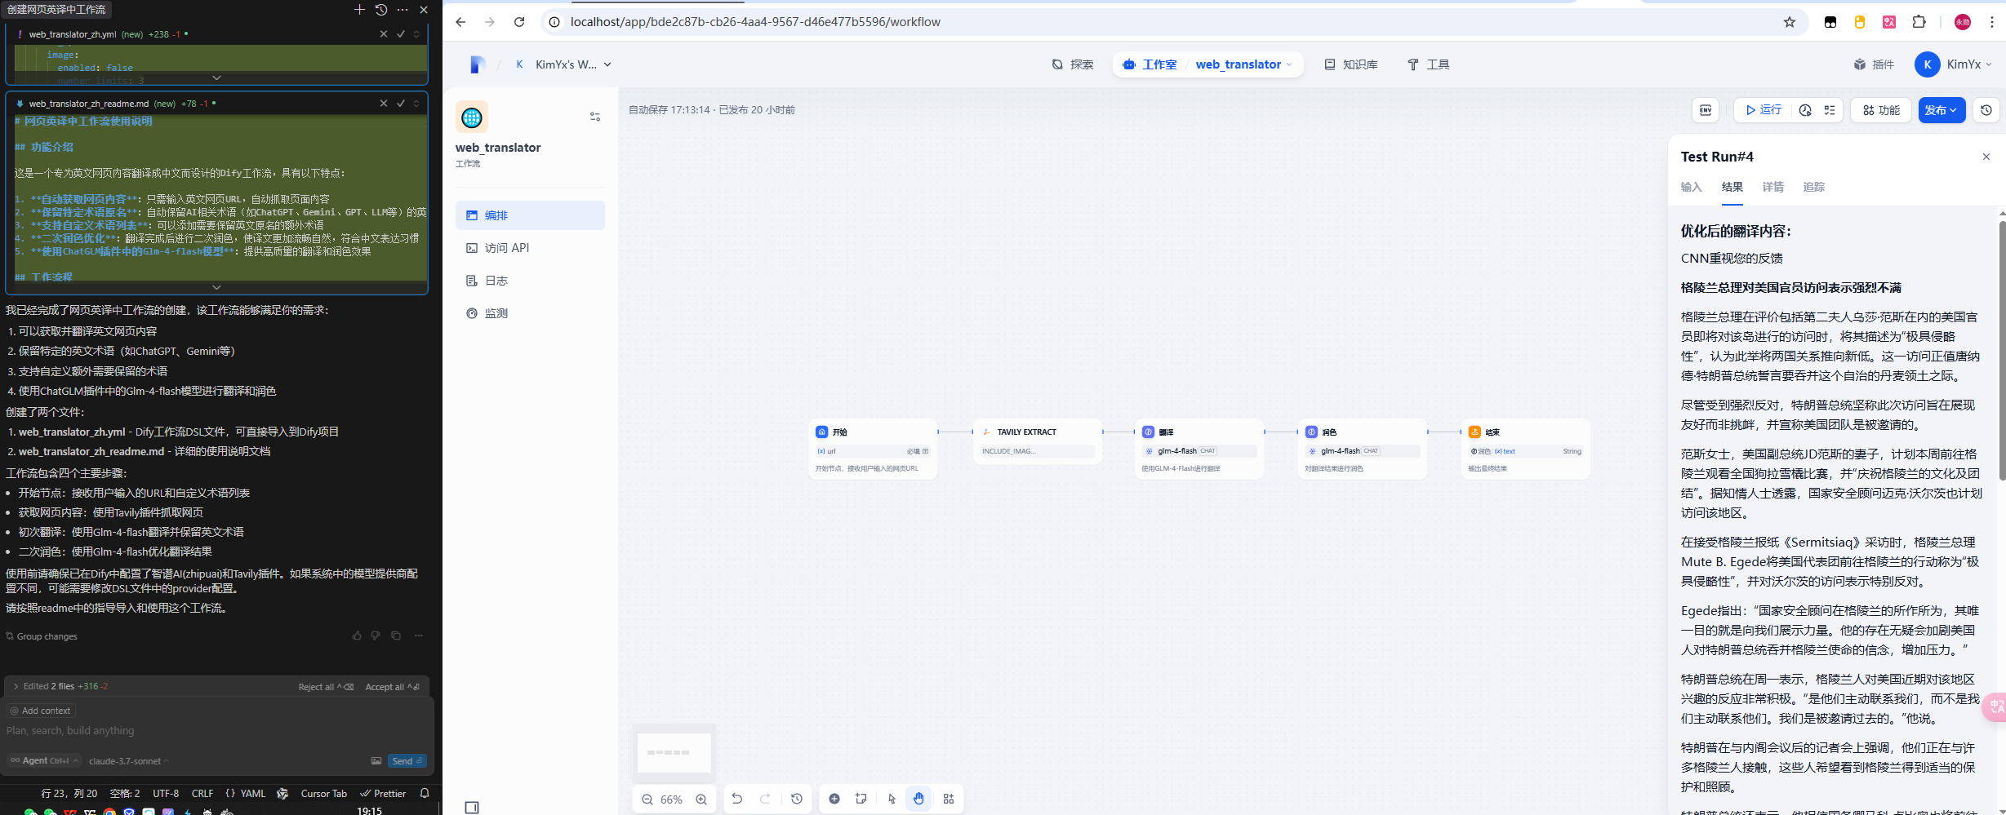Click the Plan, search, build anything input
Image resolution: width=2006 pixels, height=815 pixels.
216,731
